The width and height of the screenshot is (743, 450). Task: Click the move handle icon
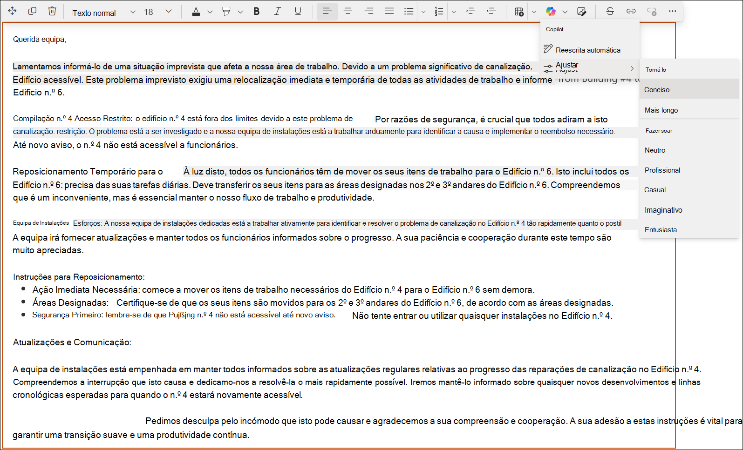13,11
